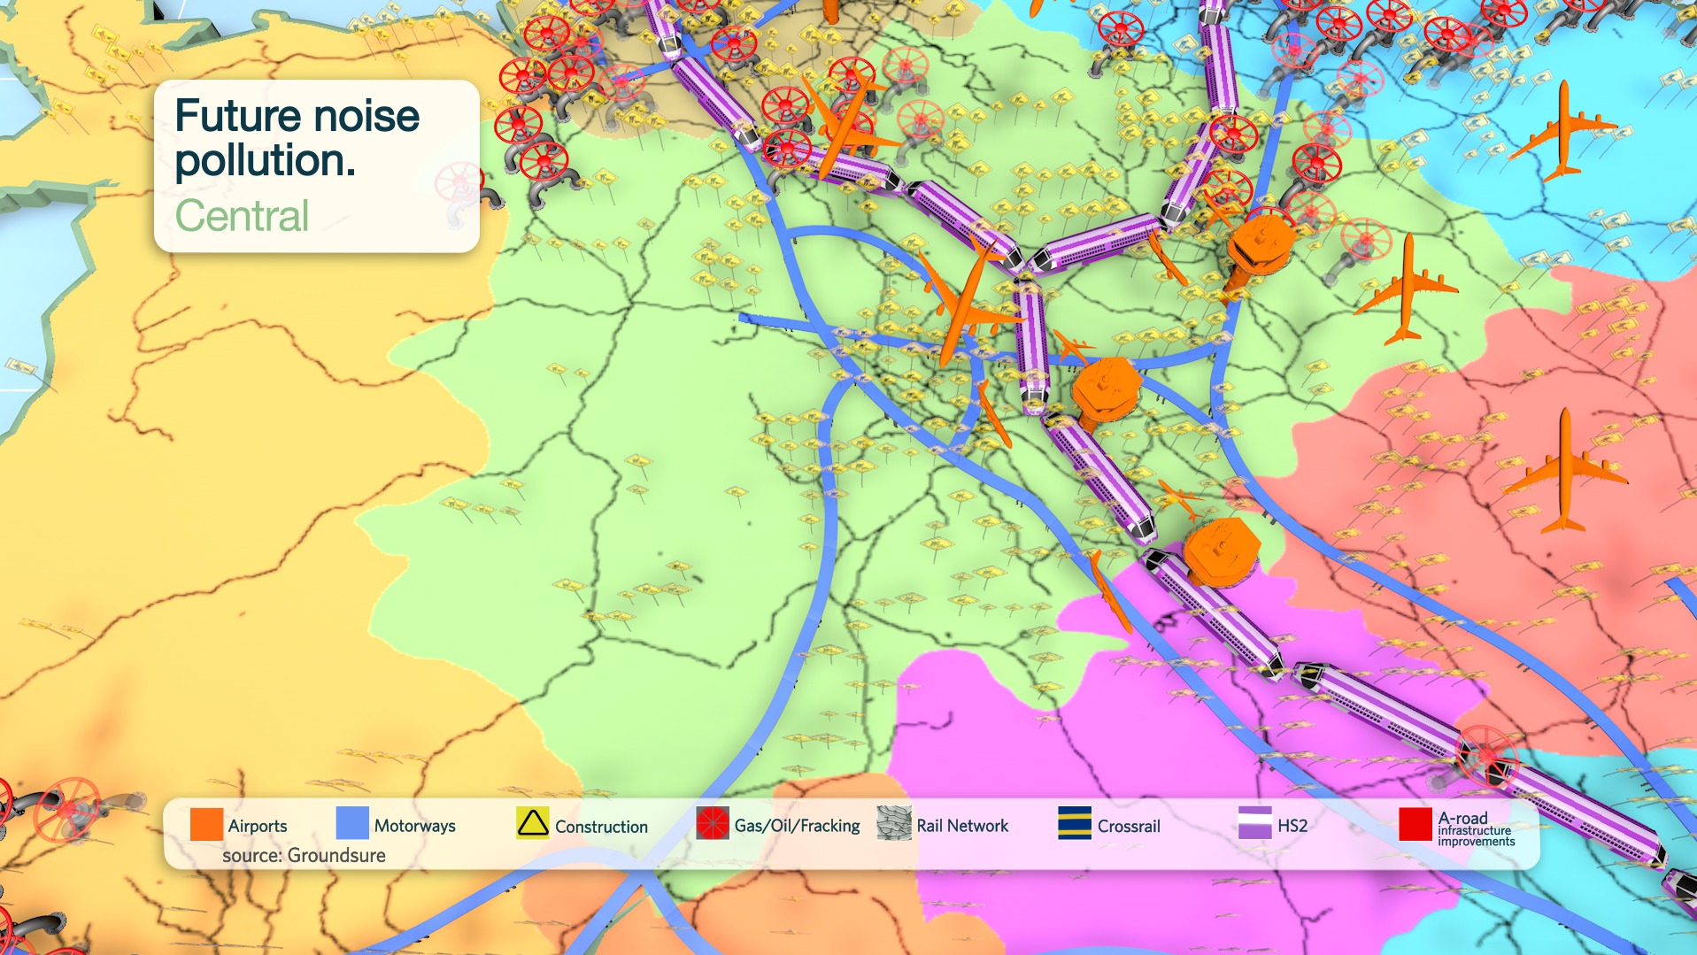
Task: Click the "Future noise pollution." title
Action: point(297,138)
